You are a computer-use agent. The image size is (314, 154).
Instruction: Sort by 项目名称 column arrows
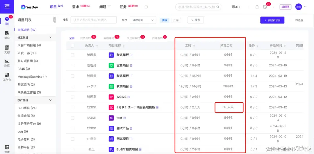tap(124, 46)
